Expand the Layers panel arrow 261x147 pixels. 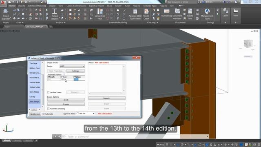(x=226, y=23)
